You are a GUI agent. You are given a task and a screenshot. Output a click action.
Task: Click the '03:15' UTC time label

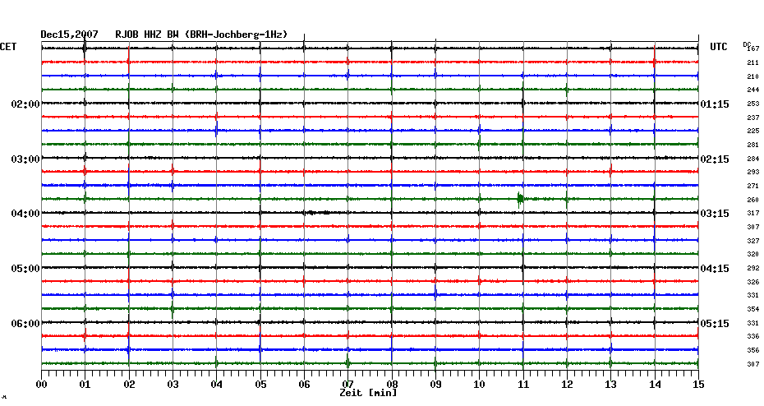tap(715, 214)
